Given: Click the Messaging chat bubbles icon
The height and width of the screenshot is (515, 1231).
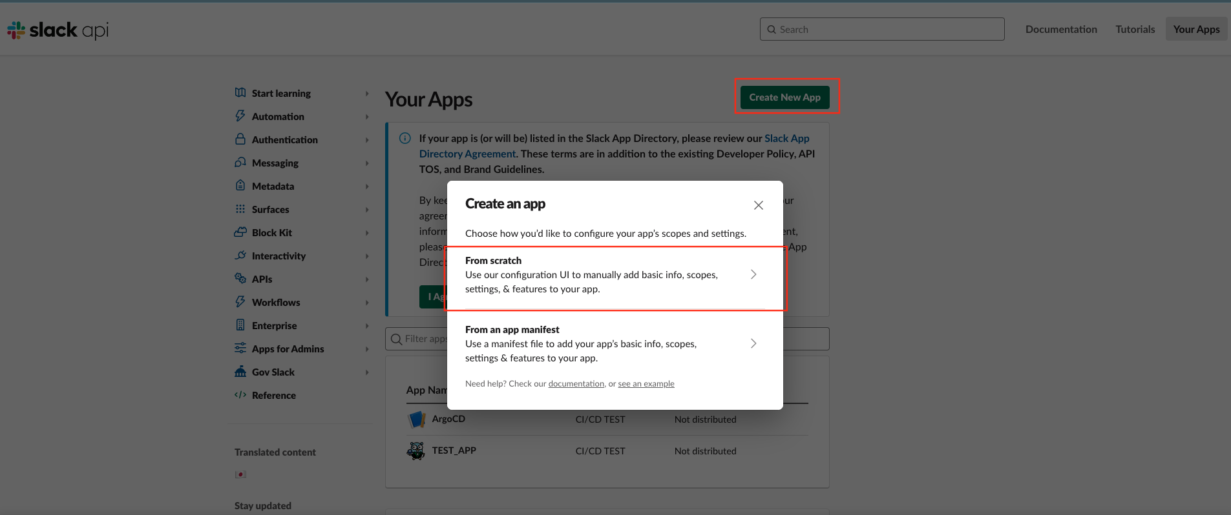Looking at the screenshot, I should coord(240,163).
